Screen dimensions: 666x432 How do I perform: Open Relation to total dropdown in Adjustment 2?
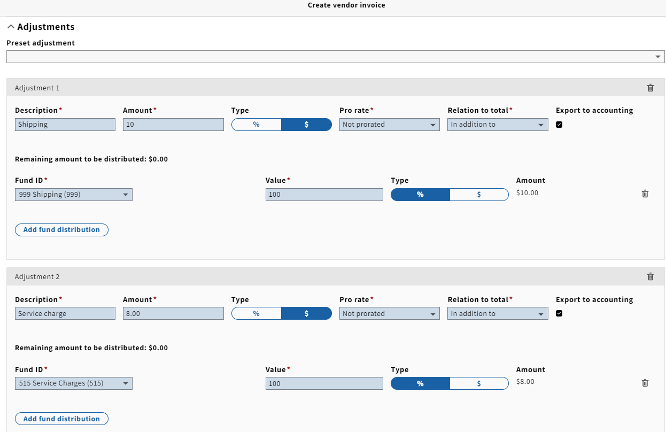498,314
